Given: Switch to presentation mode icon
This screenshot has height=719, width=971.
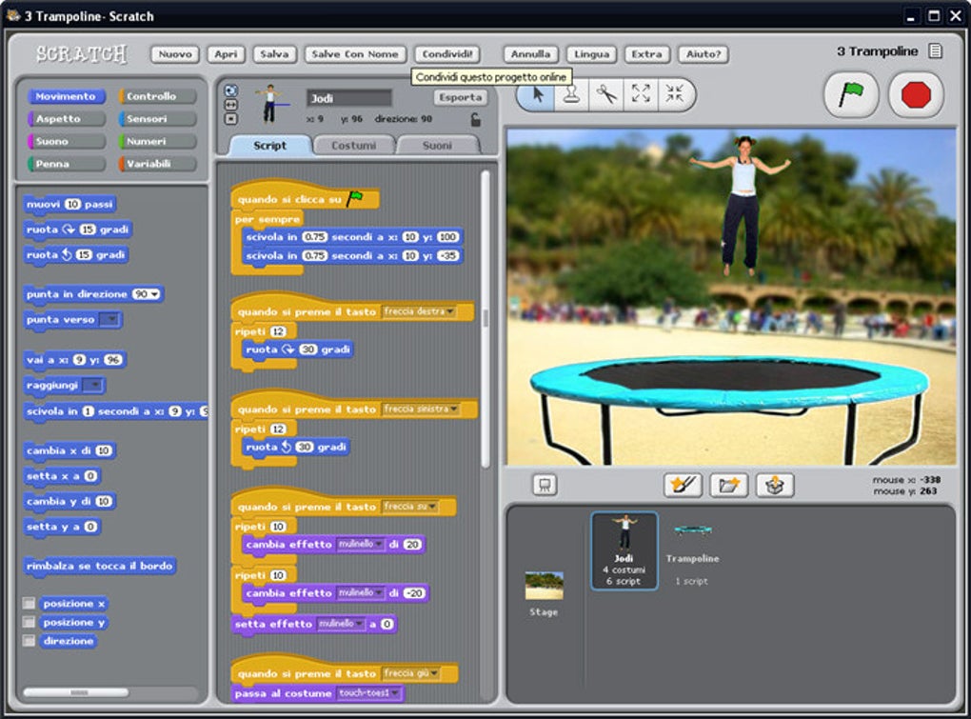Looking at the screenshot, I should point(545,485).
